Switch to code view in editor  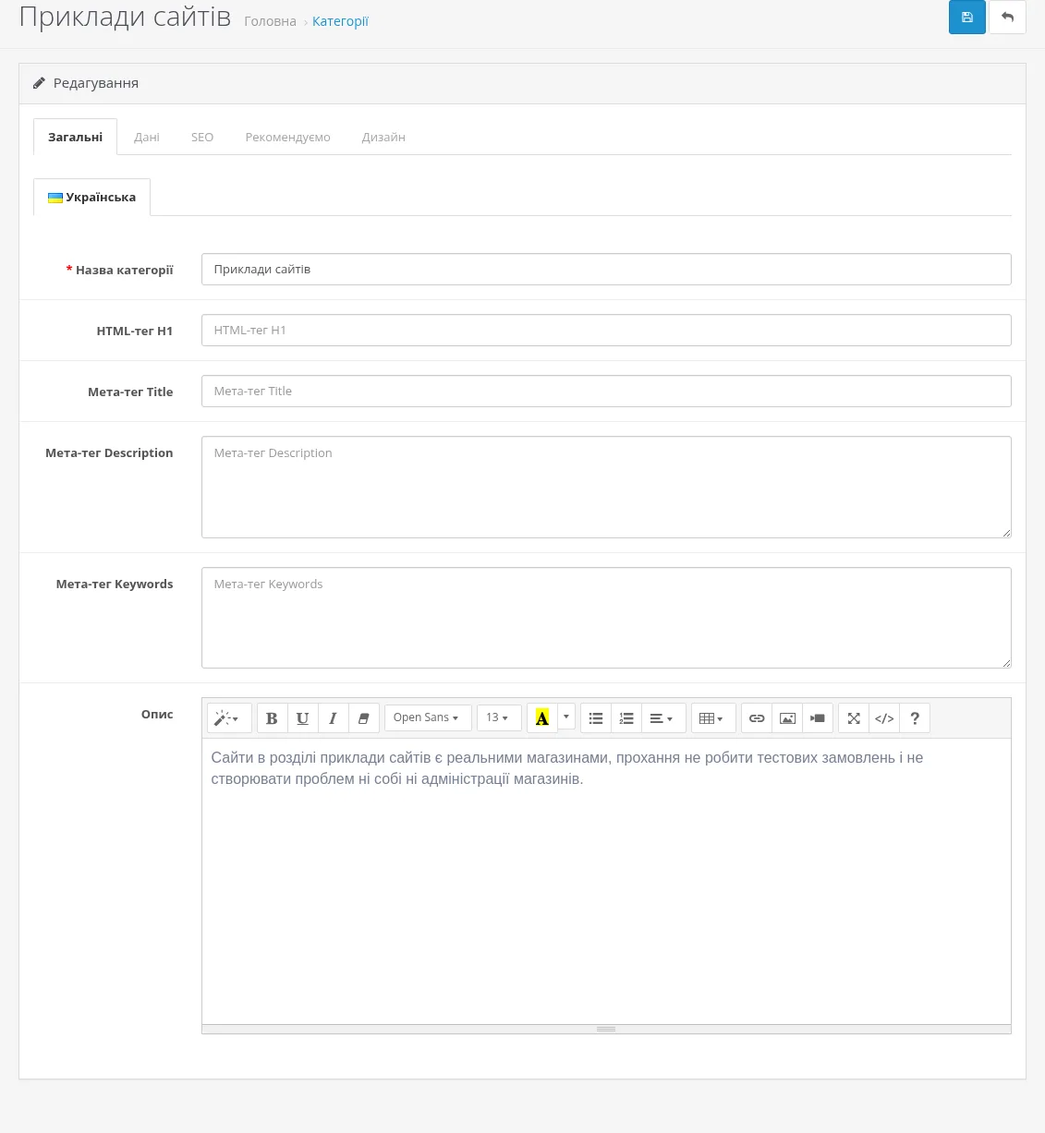point(884,718)
